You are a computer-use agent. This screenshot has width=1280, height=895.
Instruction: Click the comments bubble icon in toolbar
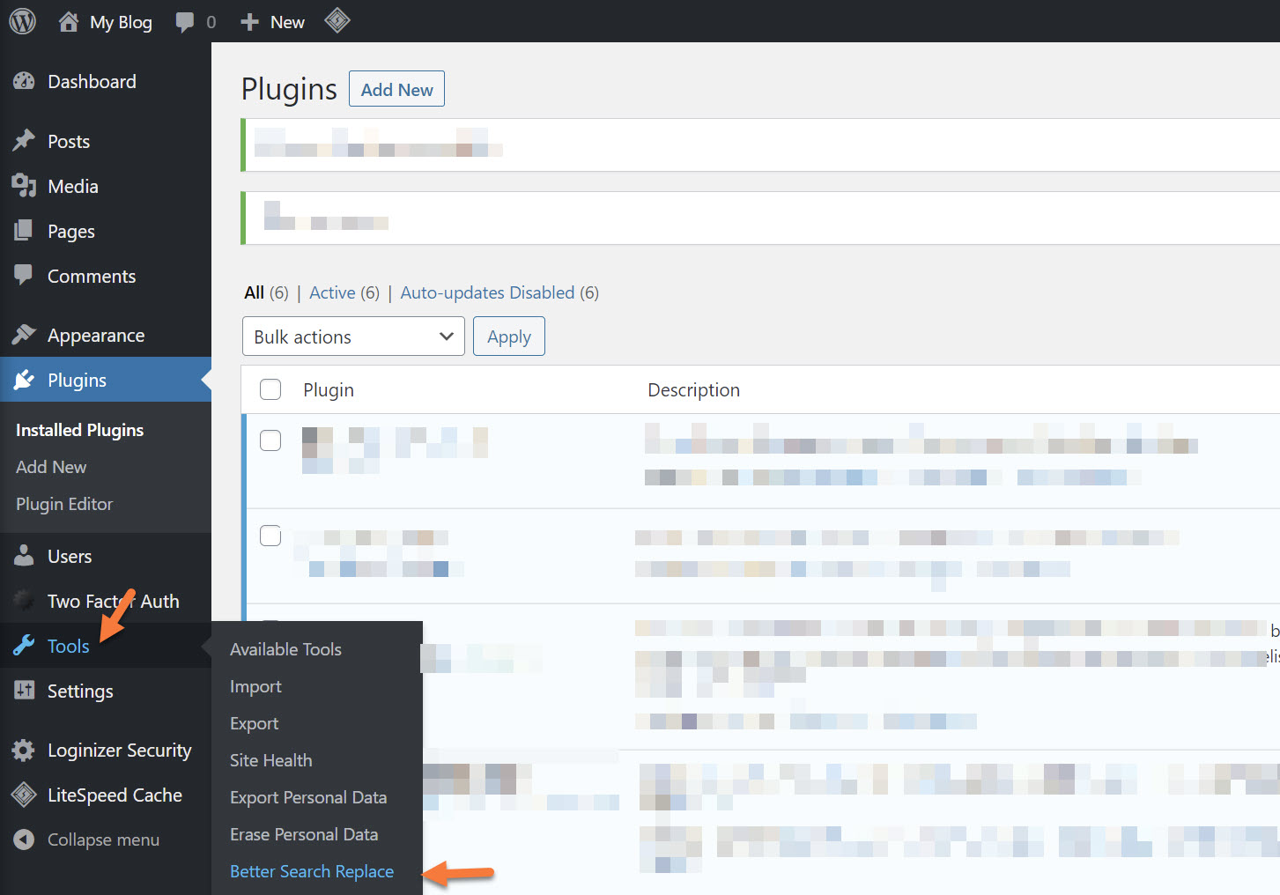pos(185,22)
